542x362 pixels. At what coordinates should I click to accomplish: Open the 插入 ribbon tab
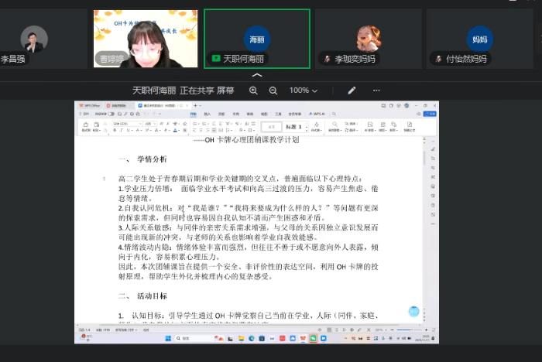pos(207,113)
